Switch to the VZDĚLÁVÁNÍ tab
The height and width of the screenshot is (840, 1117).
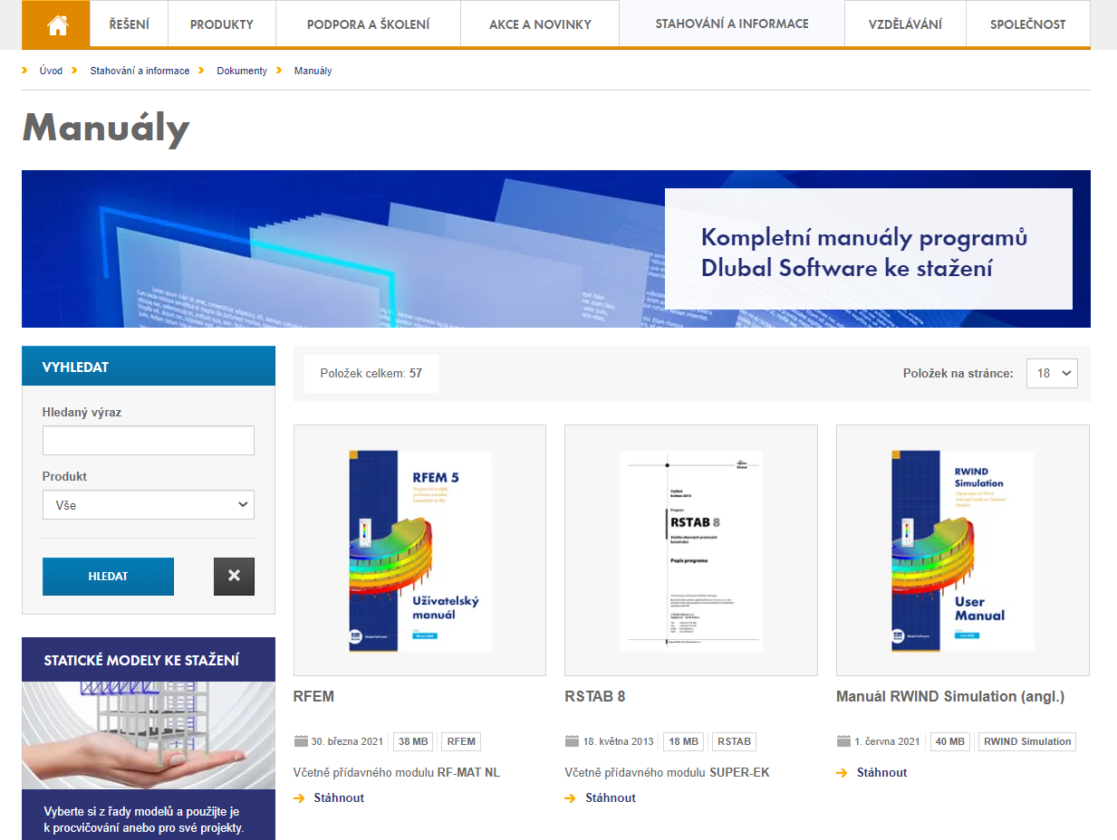[x=903, y=24]
